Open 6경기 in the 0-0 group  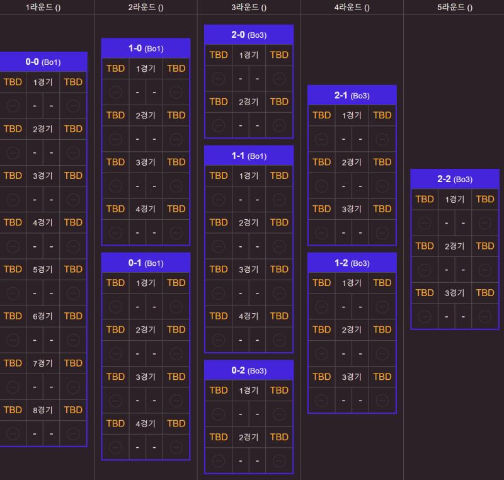43,316
